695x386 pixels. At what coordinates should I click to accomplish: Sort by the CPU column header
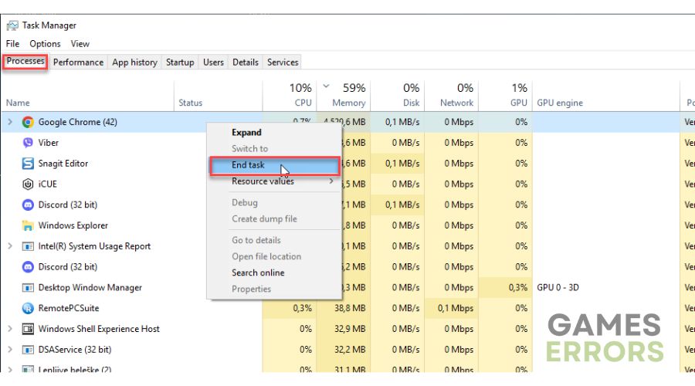[x=303, y=103]
